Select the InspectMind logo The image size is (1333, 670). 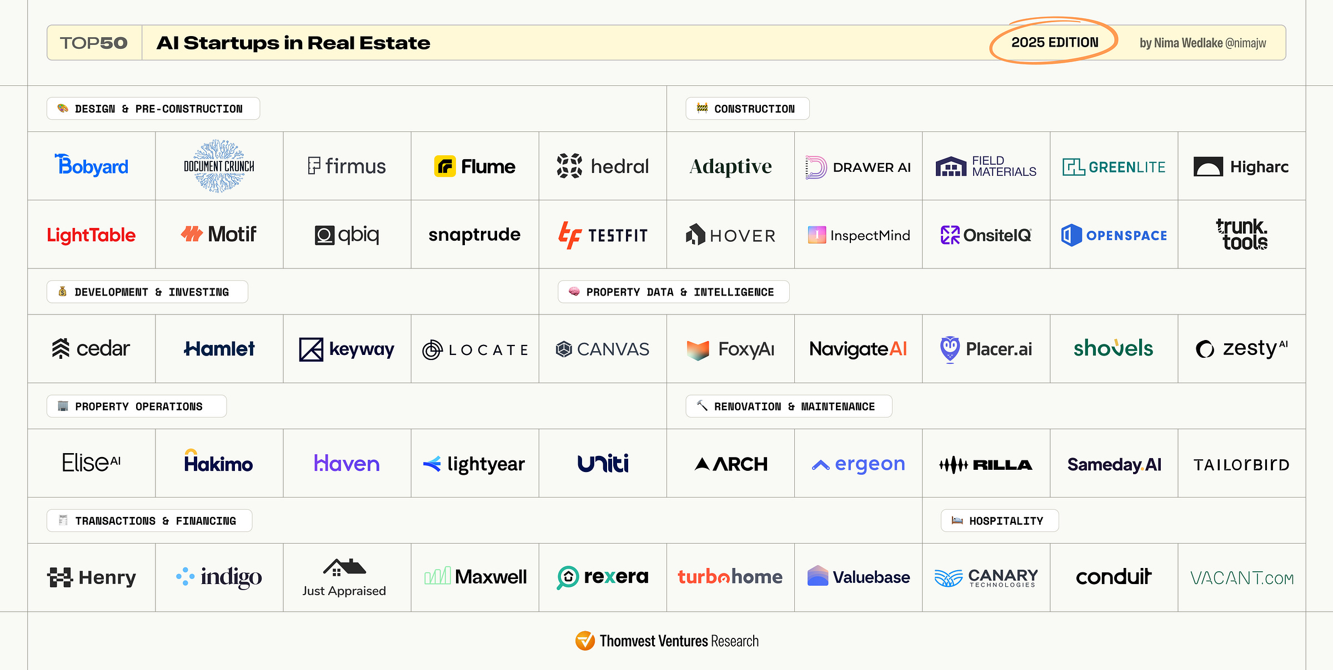coord(859,235)
